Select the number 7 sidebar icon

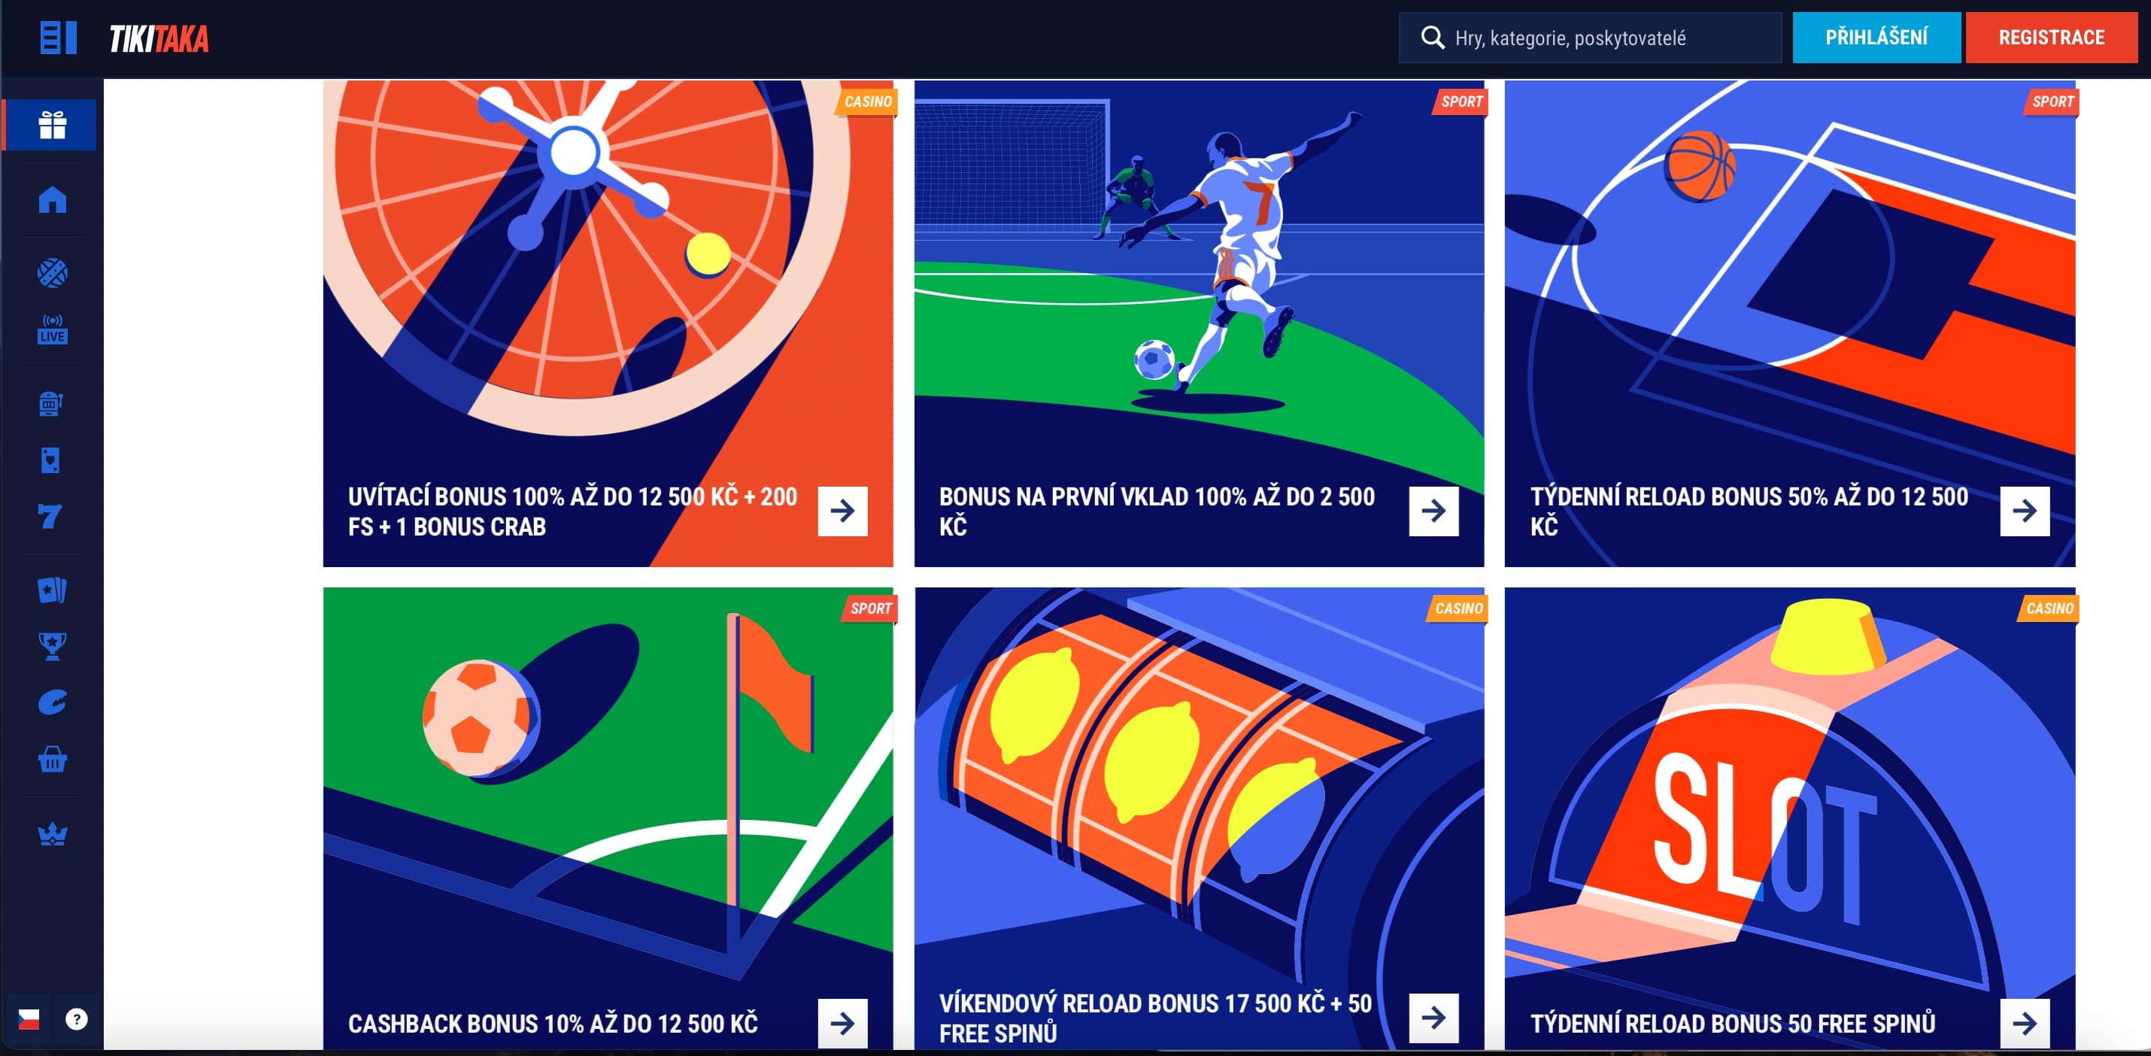50,515
